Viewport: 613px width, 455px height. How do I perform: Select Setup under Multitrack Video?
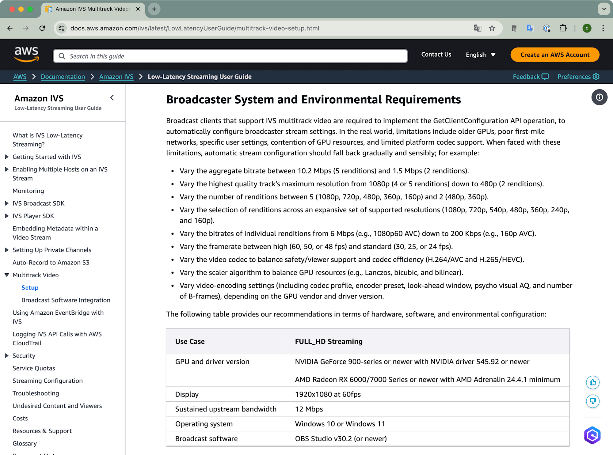pos(30,288)
